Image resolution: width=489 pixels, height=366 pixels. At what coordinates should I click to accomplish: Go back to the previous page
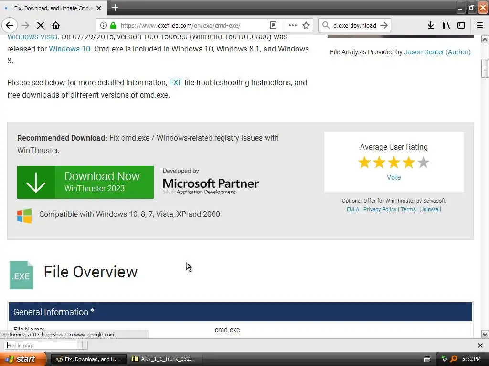click(10, 25)
